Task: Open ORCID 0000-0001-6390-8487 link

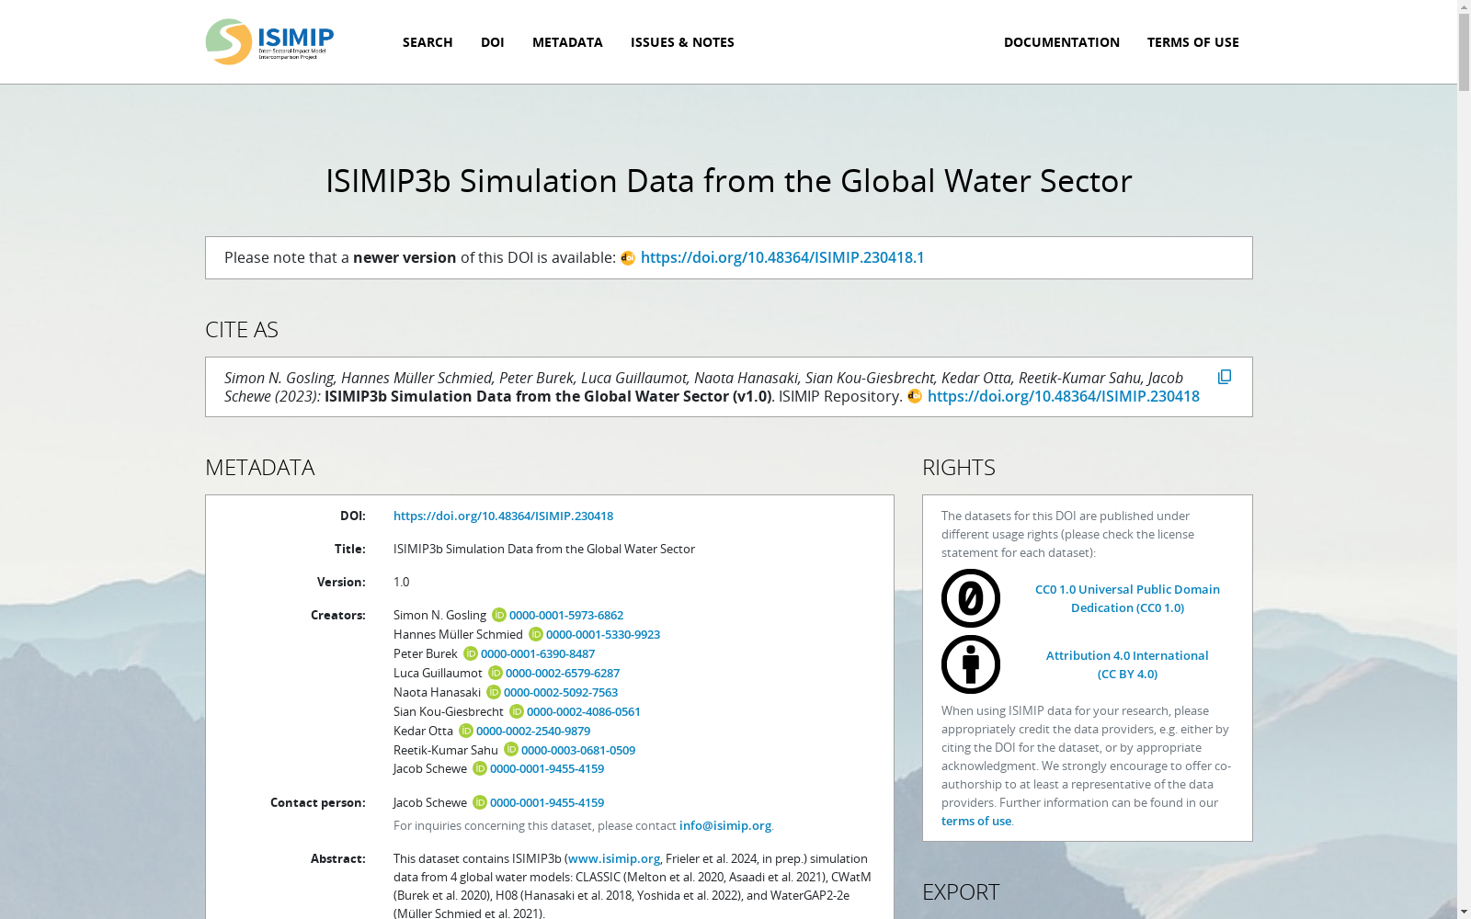Action: coord(538,653)
